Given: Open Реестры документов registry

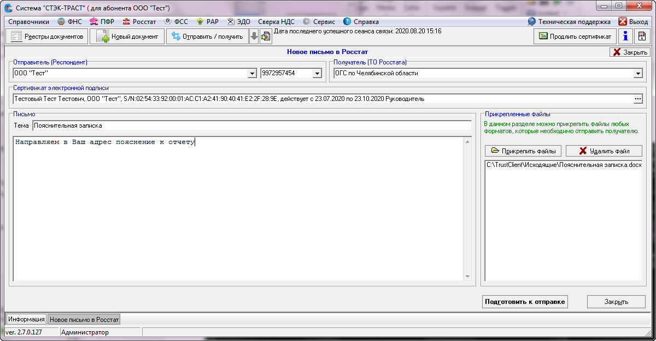Looking at the screenshot, I should (x=46, y=37).
